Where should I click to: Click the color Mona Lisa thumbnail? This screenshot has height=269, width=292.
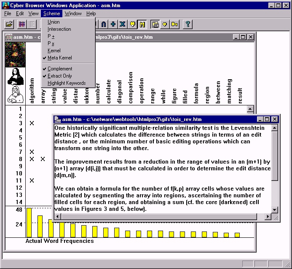[15, 55]
